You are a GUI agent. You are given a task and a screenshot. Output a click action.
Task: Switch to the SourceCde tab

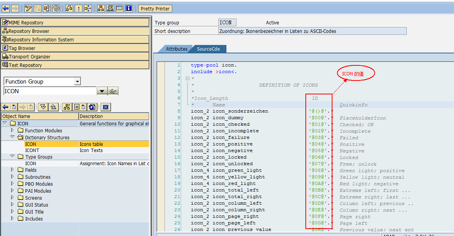pyautogui.click(x=208, y=49)
